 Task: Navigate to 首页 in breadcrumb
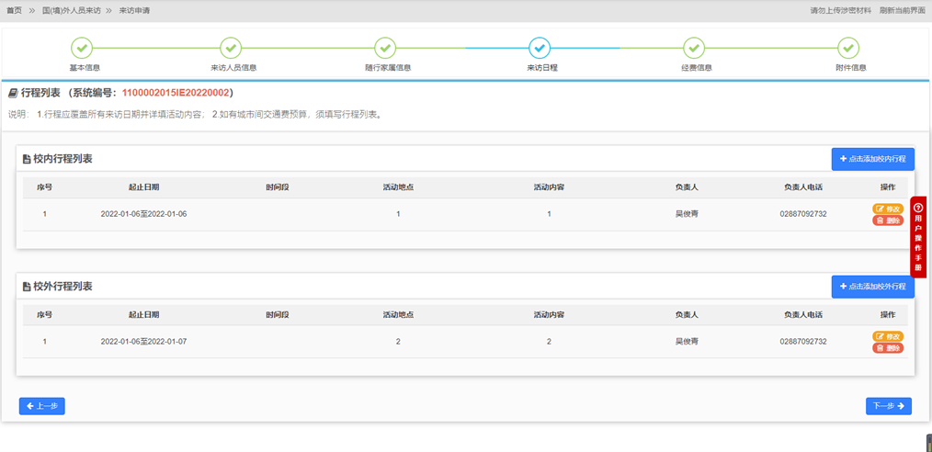point(14,11)
